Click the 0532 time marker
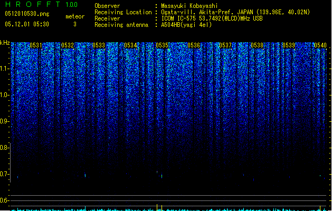This screenshot has height=211, width=332. point(68,45)
